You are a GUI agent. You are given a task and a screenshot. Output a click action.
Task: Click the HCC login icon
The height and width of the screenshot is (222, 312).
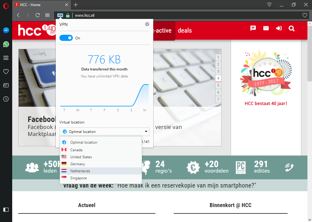(279, 28)
